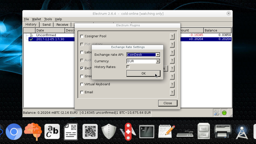Open the preferences tools icon in status bar
The width and height of the screenshot is (256, 144).
pos(217,113)
